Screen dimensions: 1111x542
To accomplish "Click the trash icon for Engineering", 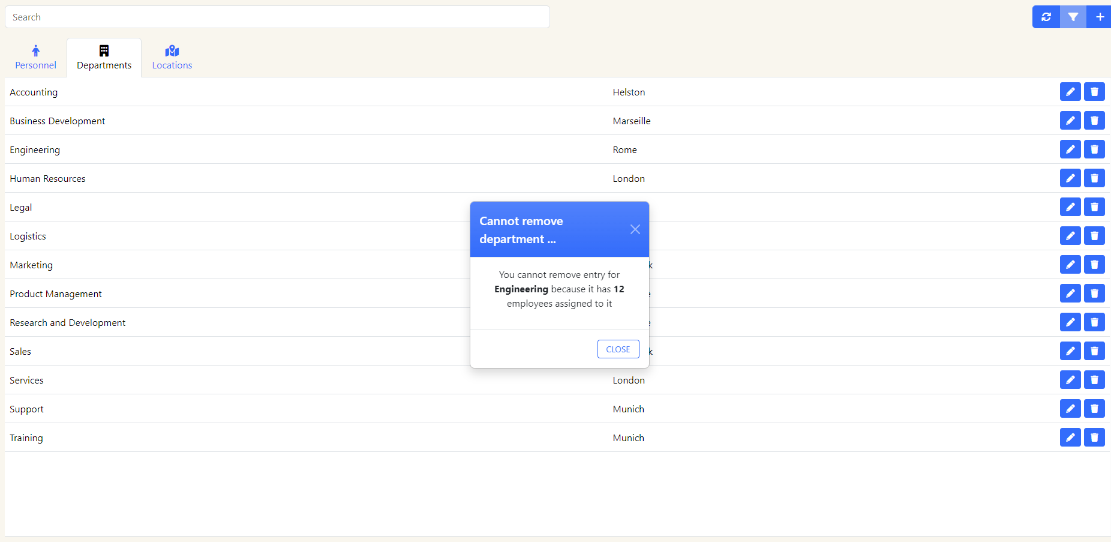I will pyautogui.click(x=1094, y=149).
